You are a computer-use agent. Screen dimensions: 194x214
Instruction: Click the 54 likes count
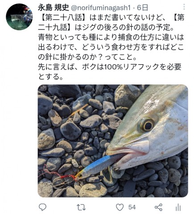(132, 207)
